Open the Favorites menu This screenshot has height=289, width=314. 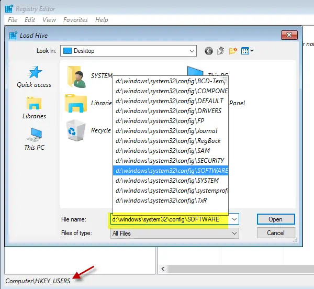point(75,20)
